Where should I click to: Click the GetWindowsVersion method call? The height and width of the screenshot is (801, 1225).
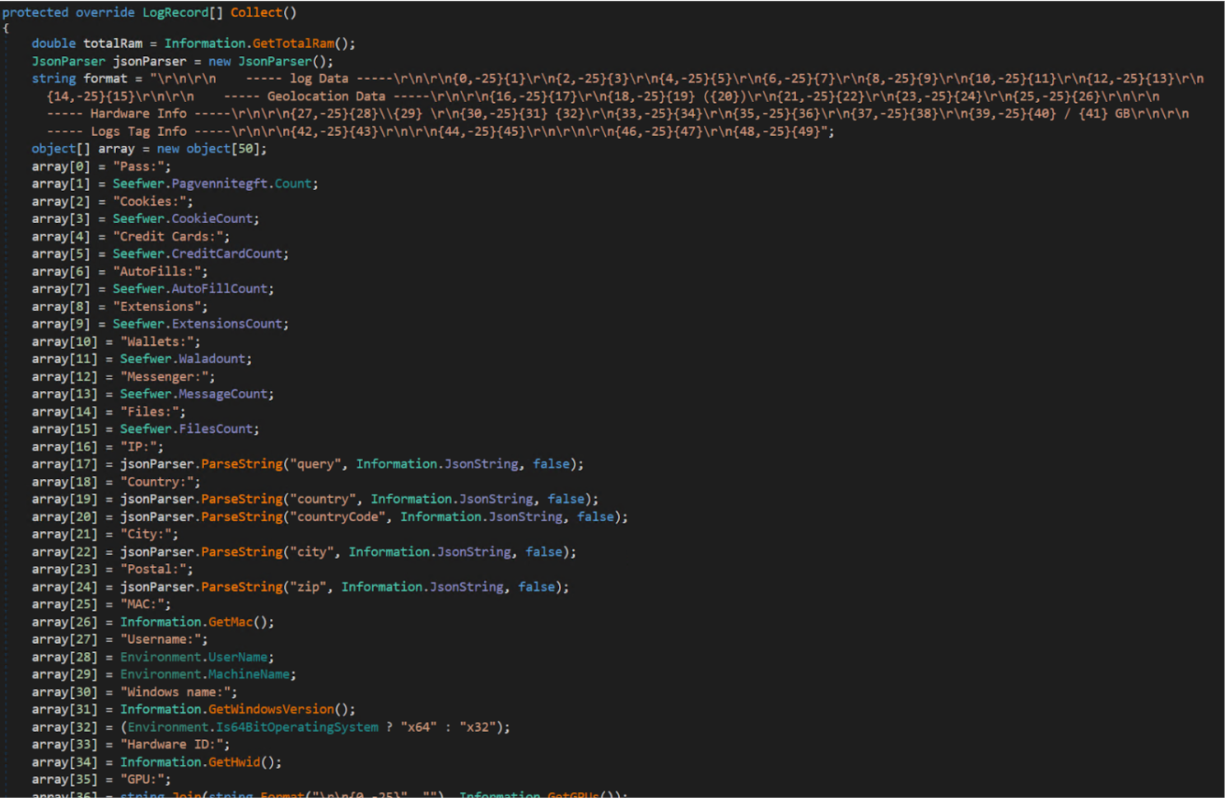[x=270, y=710]
